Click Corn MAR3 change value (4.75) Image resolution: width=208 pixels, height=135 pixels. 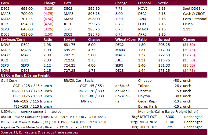tap(48, 14)
